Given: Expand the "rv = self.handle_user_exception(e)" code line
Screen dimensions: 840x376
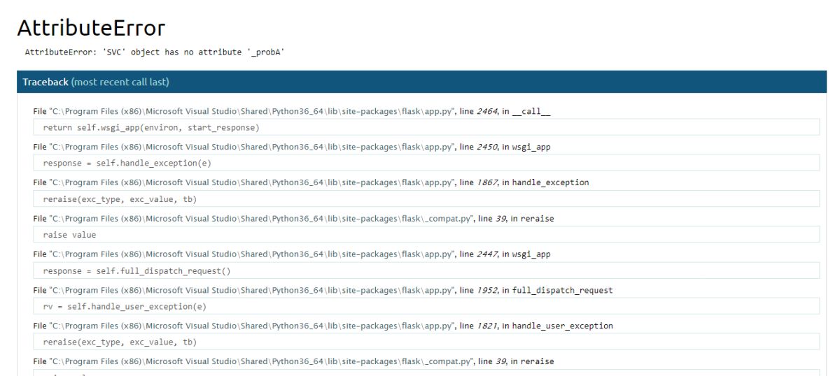Looking at the screenshot, I should [426, 306].
